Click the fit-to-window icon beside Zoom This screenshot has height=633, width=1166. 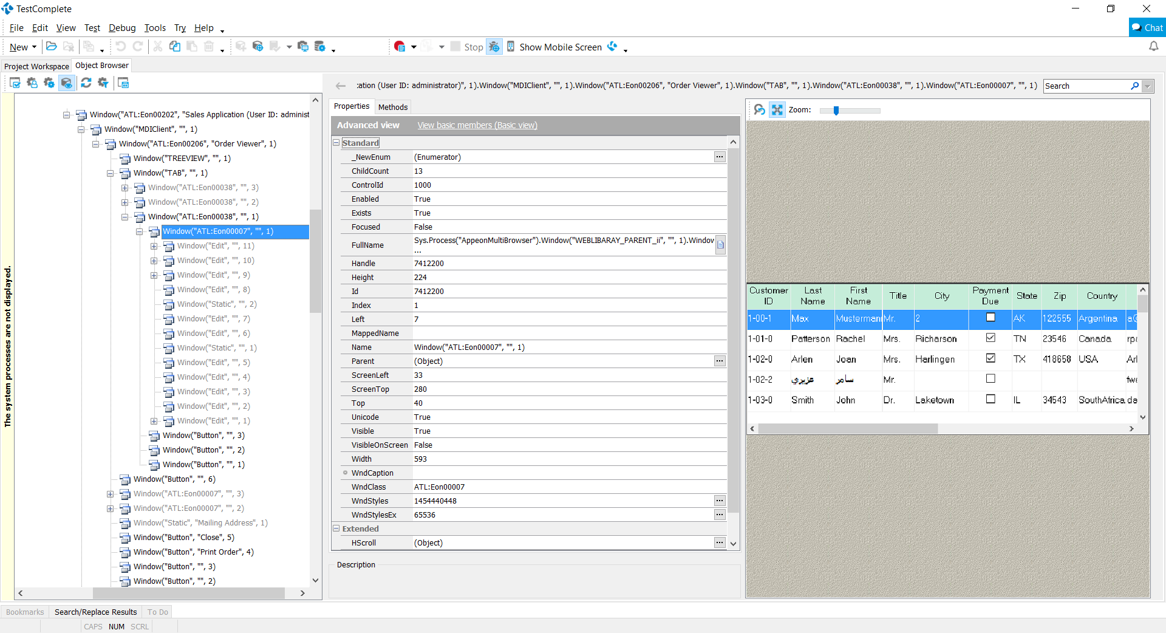coord(777,110)
